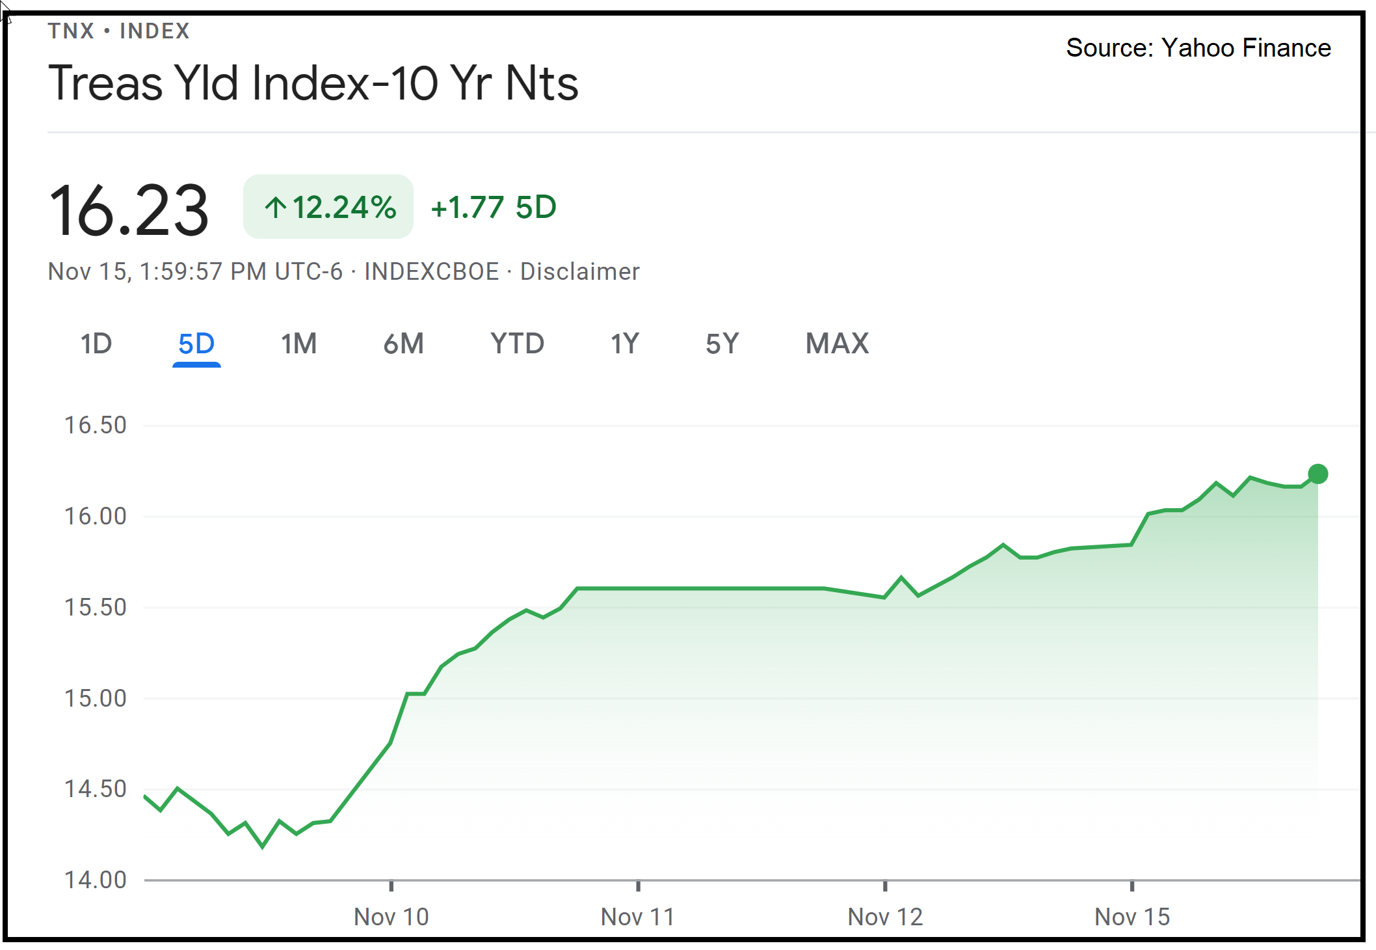Click the Treas Yld Index-10 Yr Nts title
This screenshot has width=1376, height=950.
pos(314,81)
